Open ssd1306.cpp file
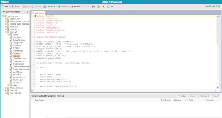 (18, 72)
